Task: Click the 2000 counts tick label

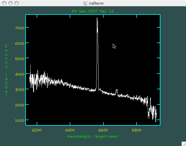Action: (x=20, y=105)
